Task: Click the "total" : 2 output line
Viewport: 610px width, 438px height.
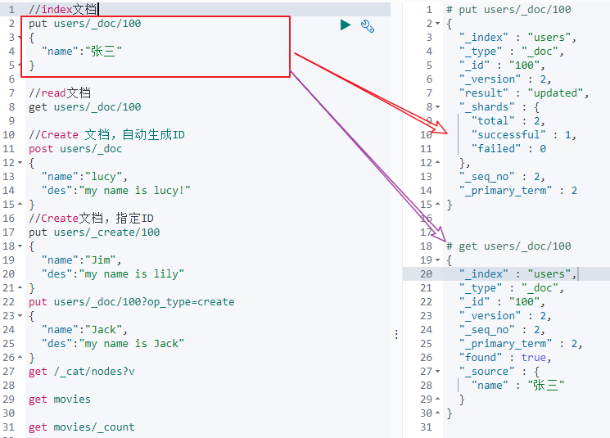Action: (508, 121)
